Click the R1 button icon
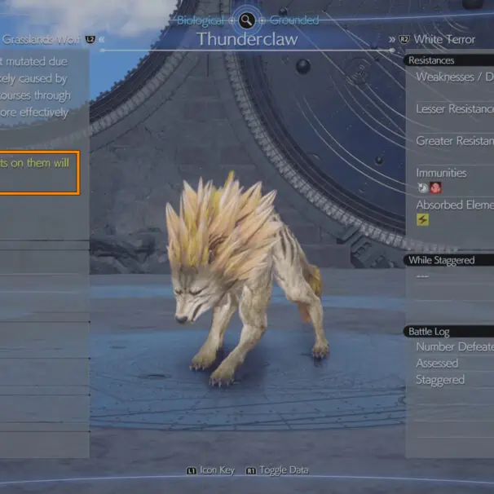Image resolution: width=494 pixels, height=494 pixels. coord(251,471)
